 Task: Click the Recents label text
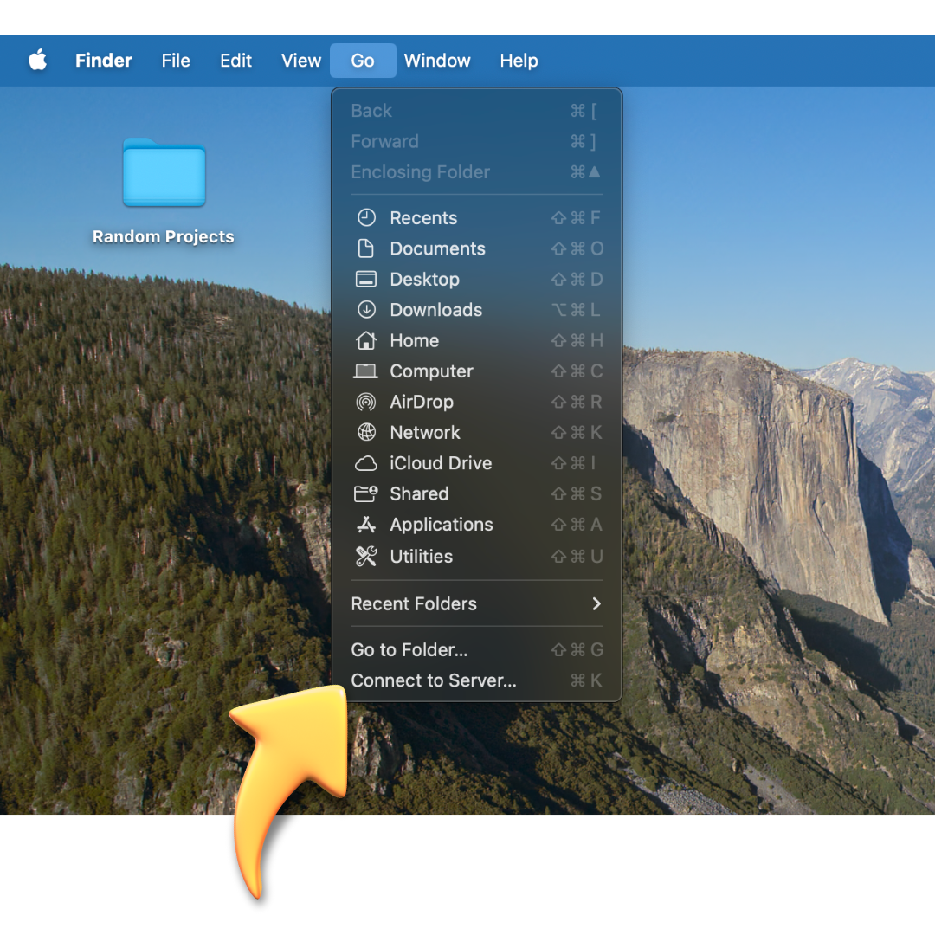tap(423, 217)
